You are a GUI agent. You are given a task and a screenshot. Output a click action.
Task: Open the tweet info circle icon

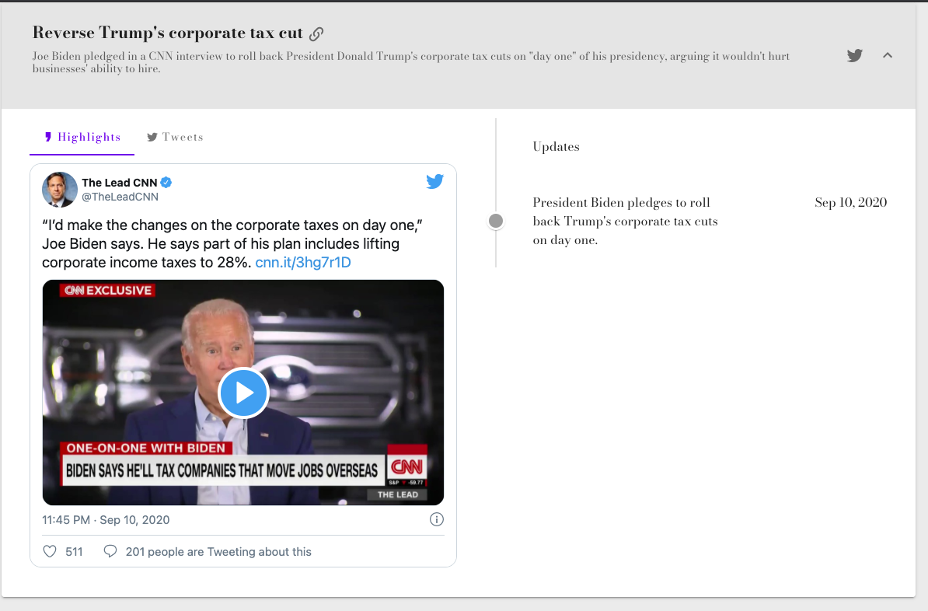click(x=436, y=519)
